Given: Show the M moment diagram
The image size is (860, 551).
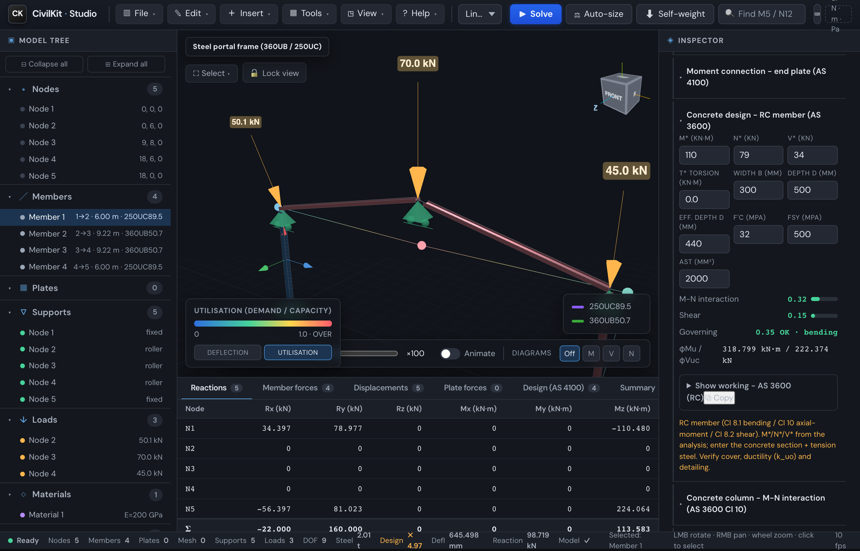Looking at the screenshot, I should click(591, 353).
